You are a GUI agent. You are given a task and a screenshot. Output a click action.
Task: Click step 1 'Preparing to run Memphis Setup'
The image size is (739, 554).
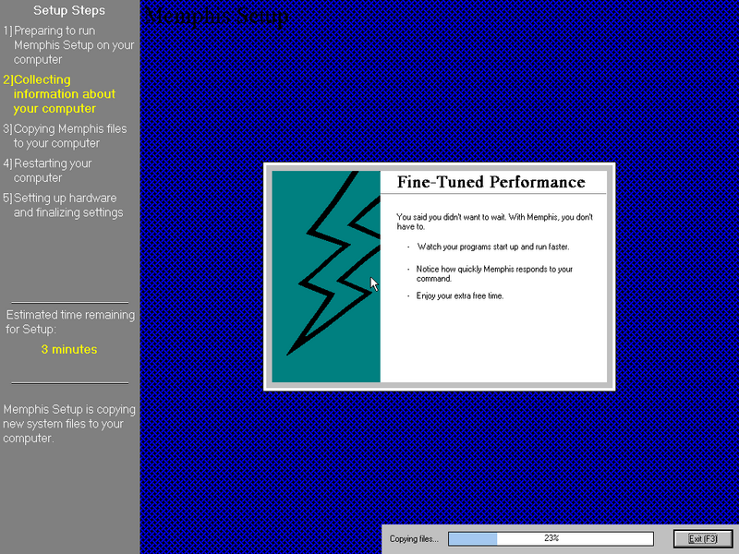(68, 45)
